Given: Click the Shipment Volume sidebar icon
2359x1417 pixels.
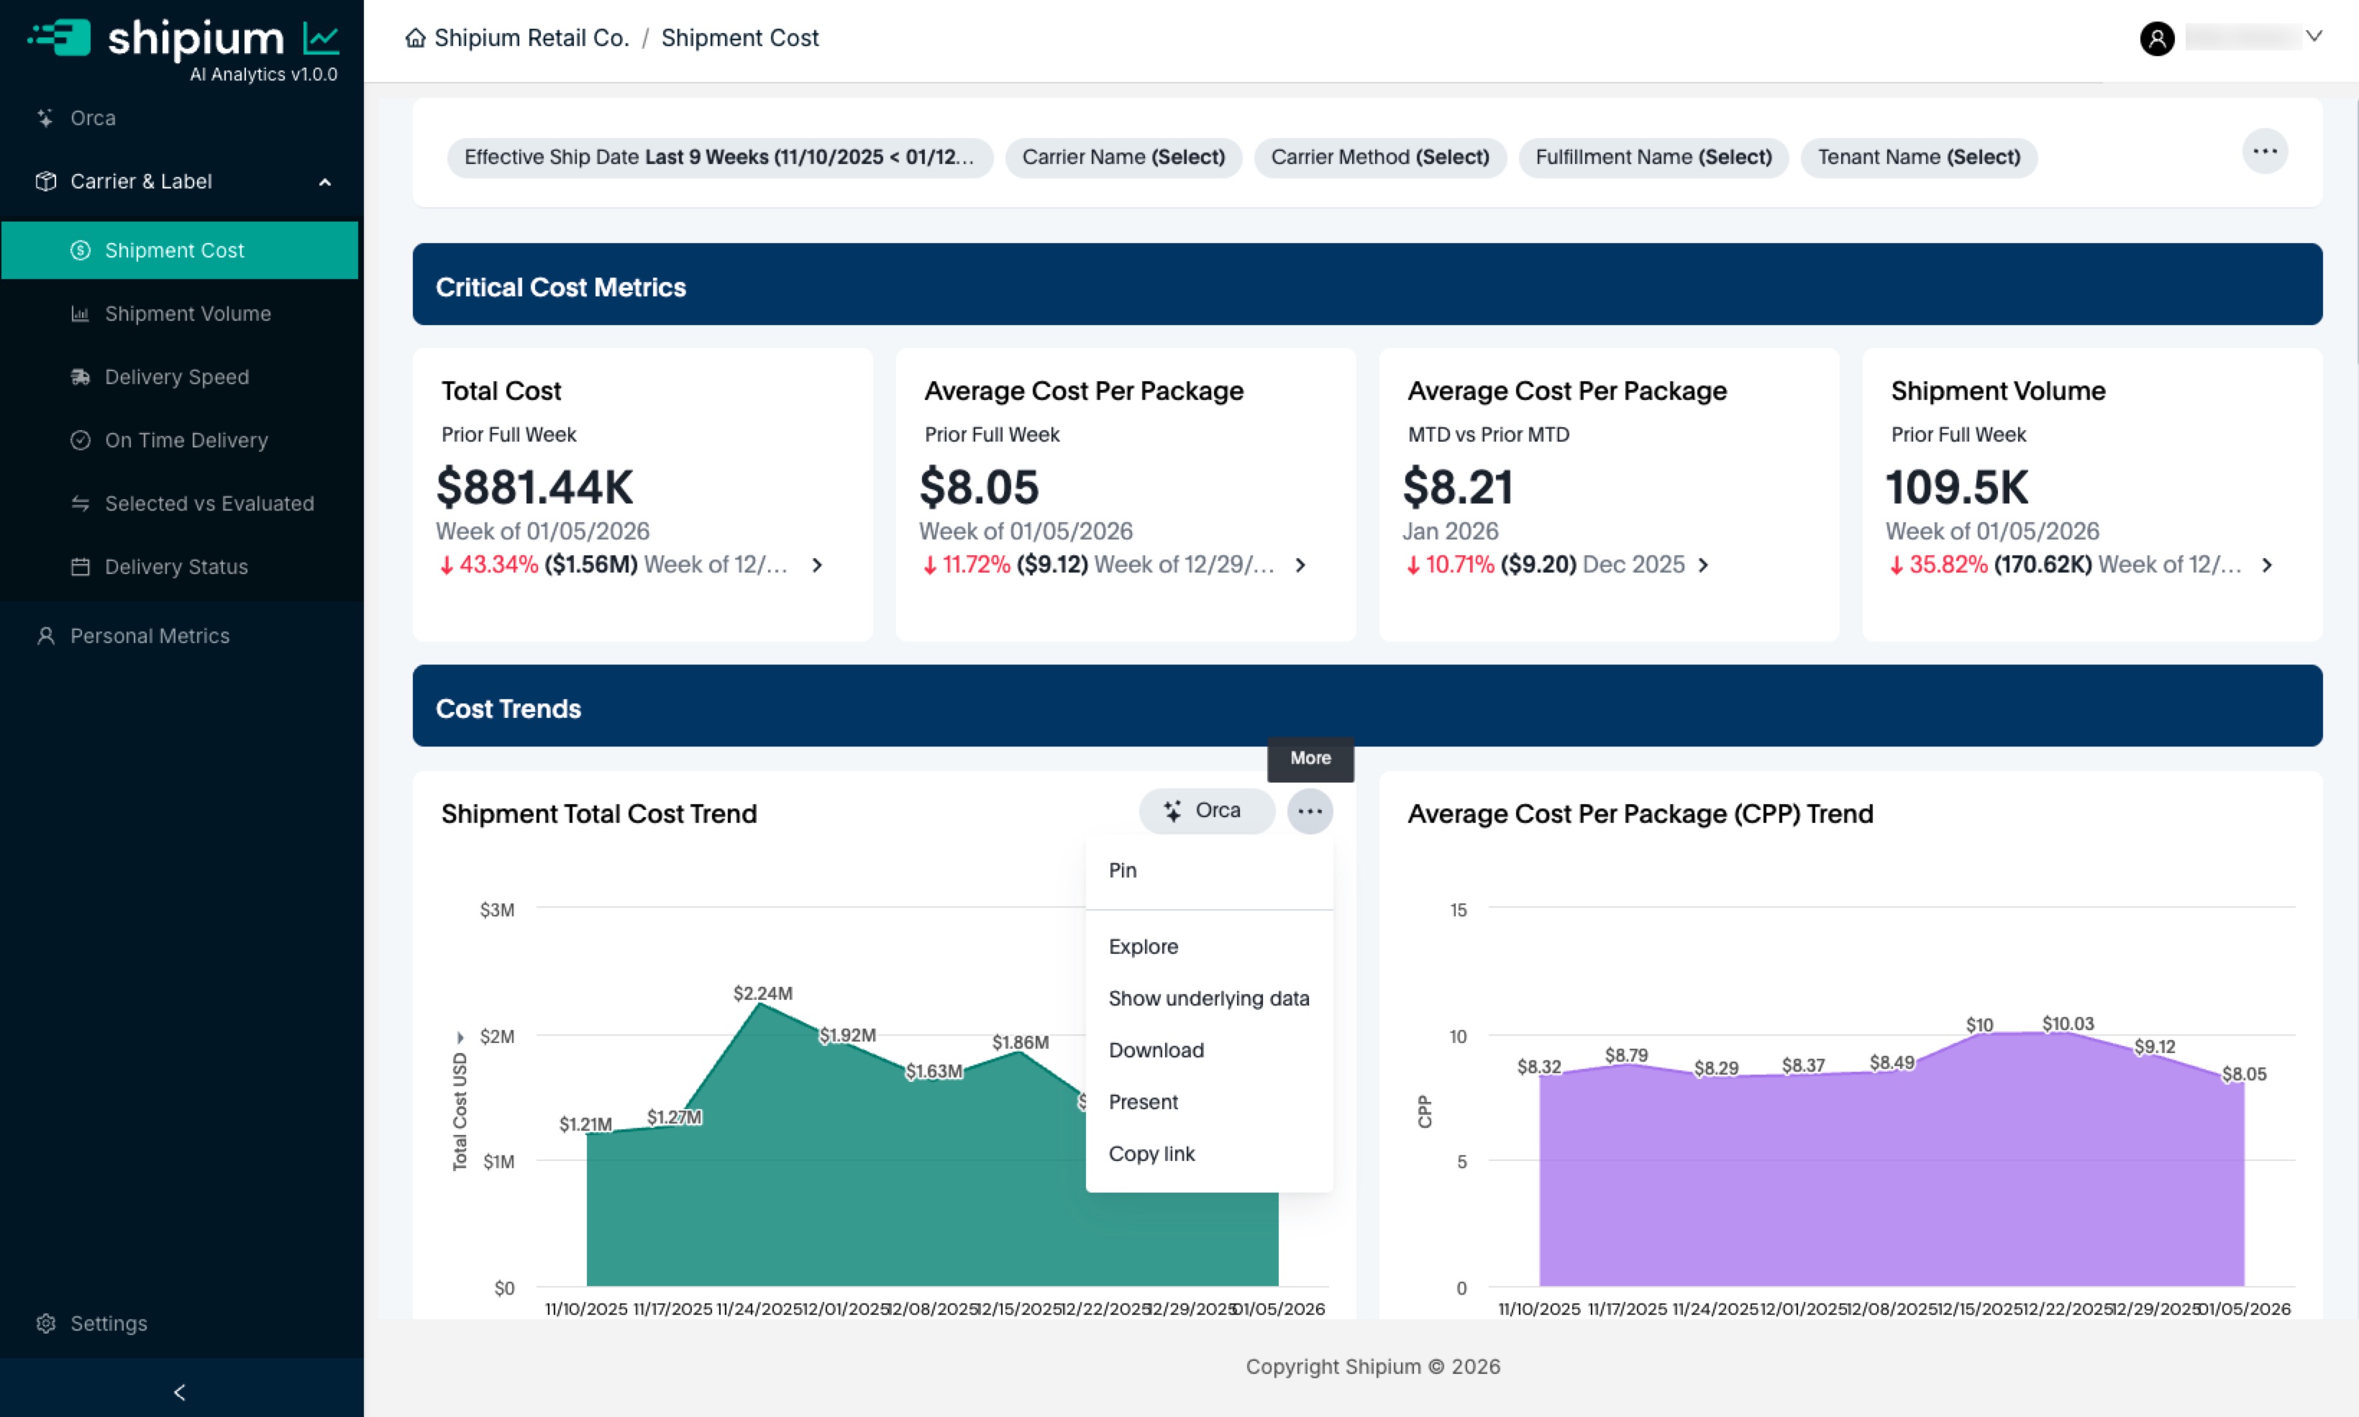Looking at the screenshot, I should tap(81, 313).
